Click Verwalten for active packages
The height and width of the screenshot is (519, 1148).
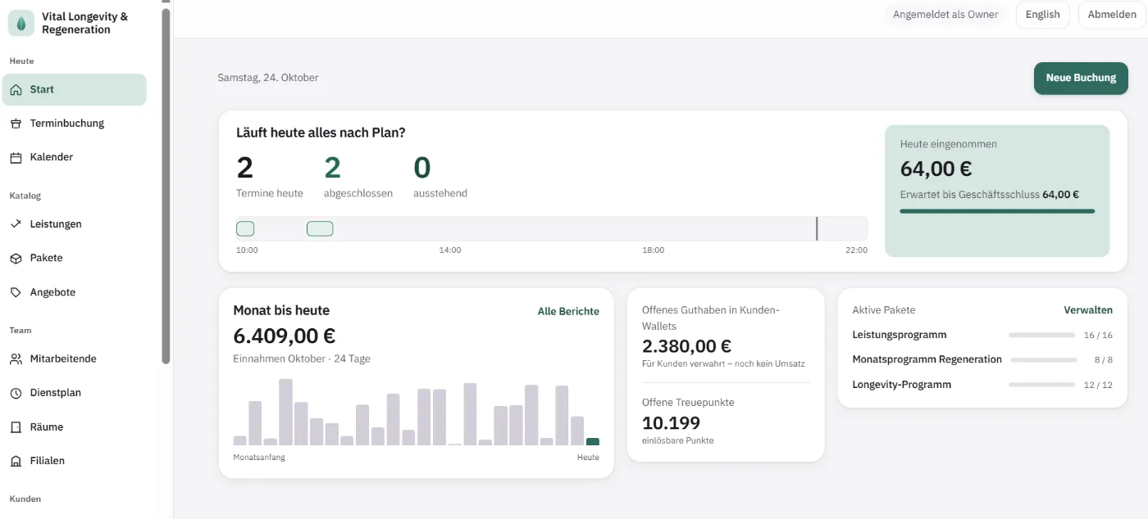[1088, 310]
